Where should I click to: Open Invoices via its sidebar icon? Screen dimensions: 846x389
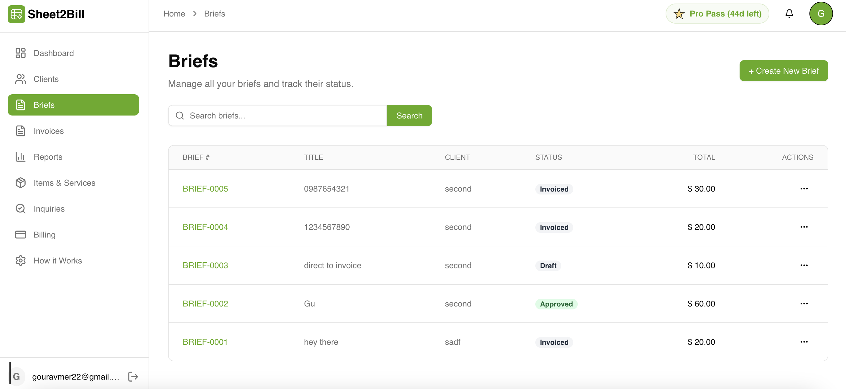[x=20, y=131]
